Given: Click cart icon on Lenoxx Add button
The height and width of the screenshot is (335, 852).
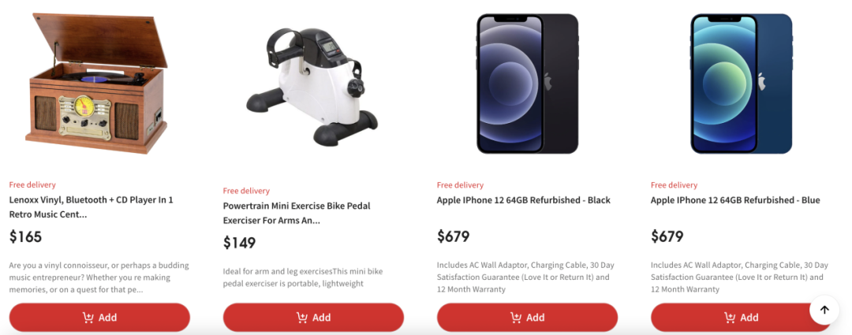Looking at the screenshot, I should coord(88,318).
